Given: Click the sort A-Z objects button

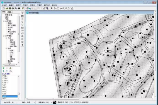Looking at the screenshot, I should [x=11, y=71].
